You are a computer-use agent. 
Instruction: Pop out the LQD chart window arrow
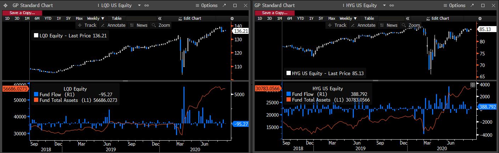[224, 5]
